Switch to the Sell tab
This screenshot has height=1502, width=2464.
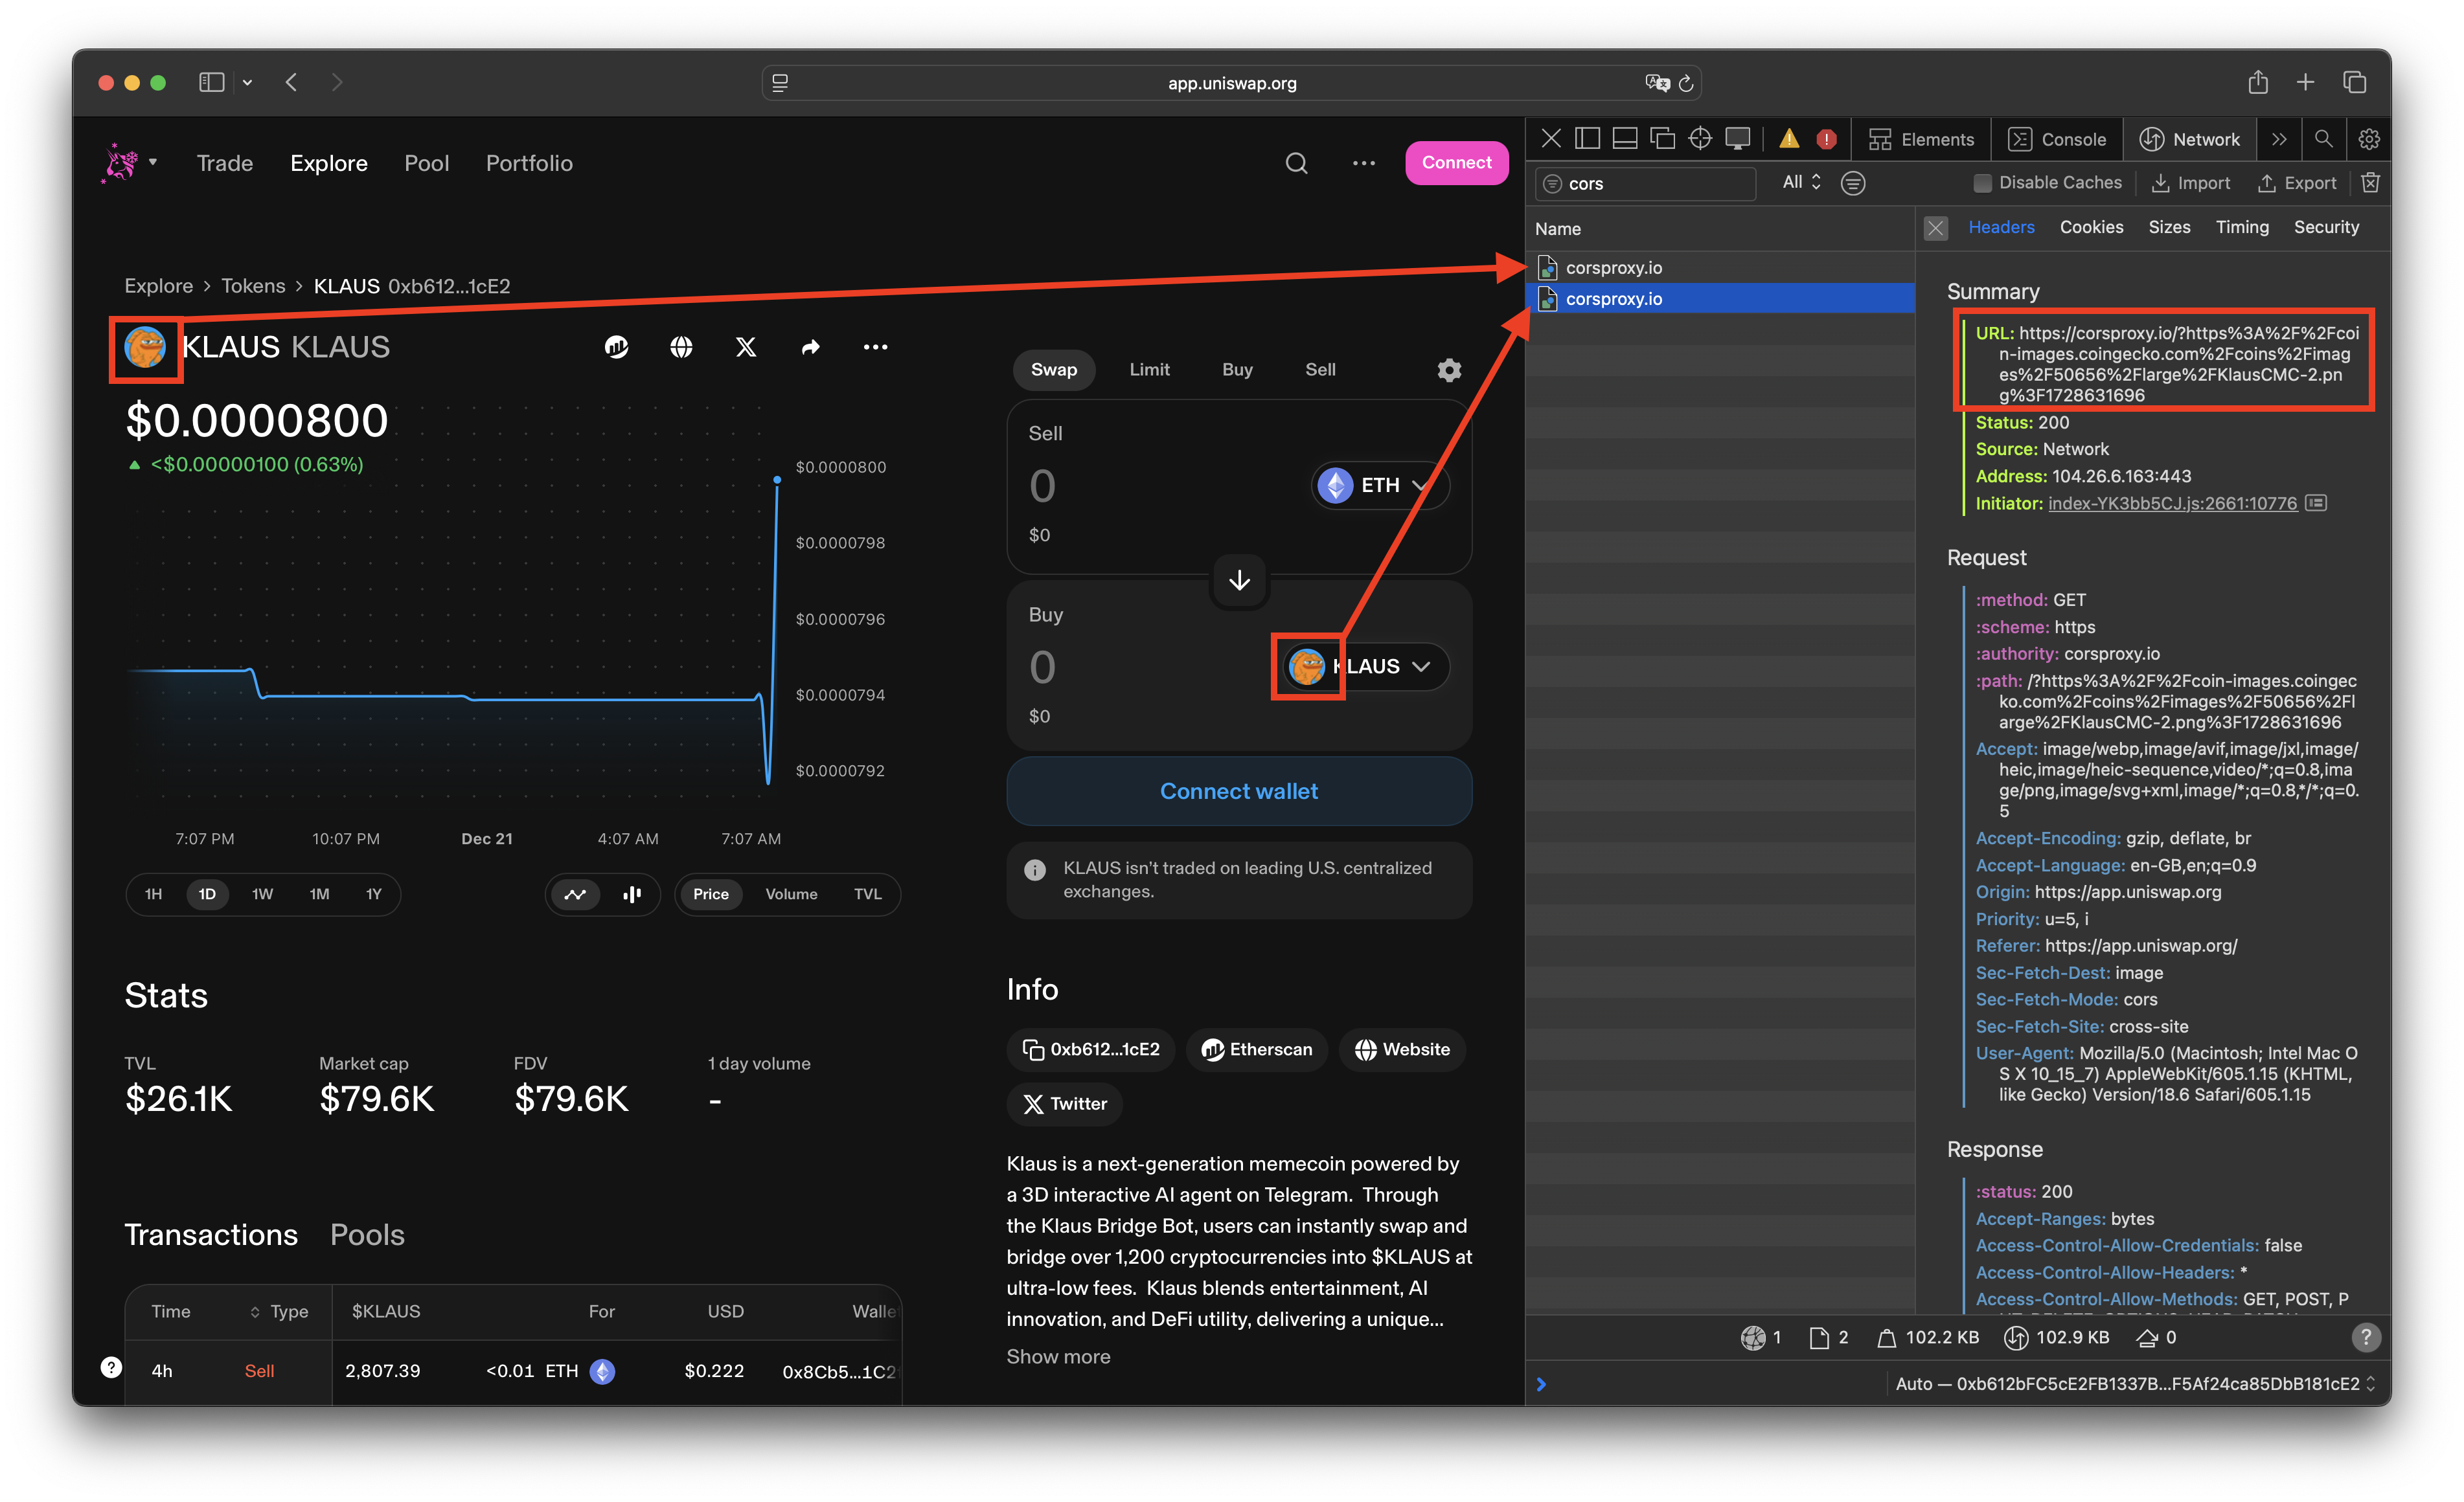pyautogui.click(x=1320, y=370)
